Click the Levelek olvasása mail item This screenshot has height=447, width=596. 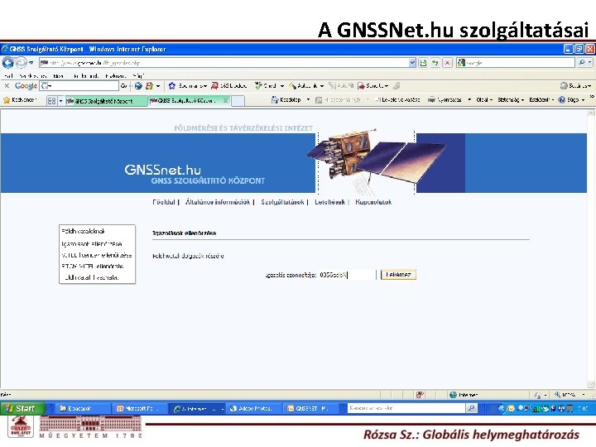(x=397, y=100)
